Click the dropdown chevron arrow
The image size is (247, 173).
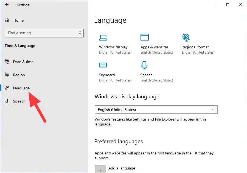coord(213,110)
